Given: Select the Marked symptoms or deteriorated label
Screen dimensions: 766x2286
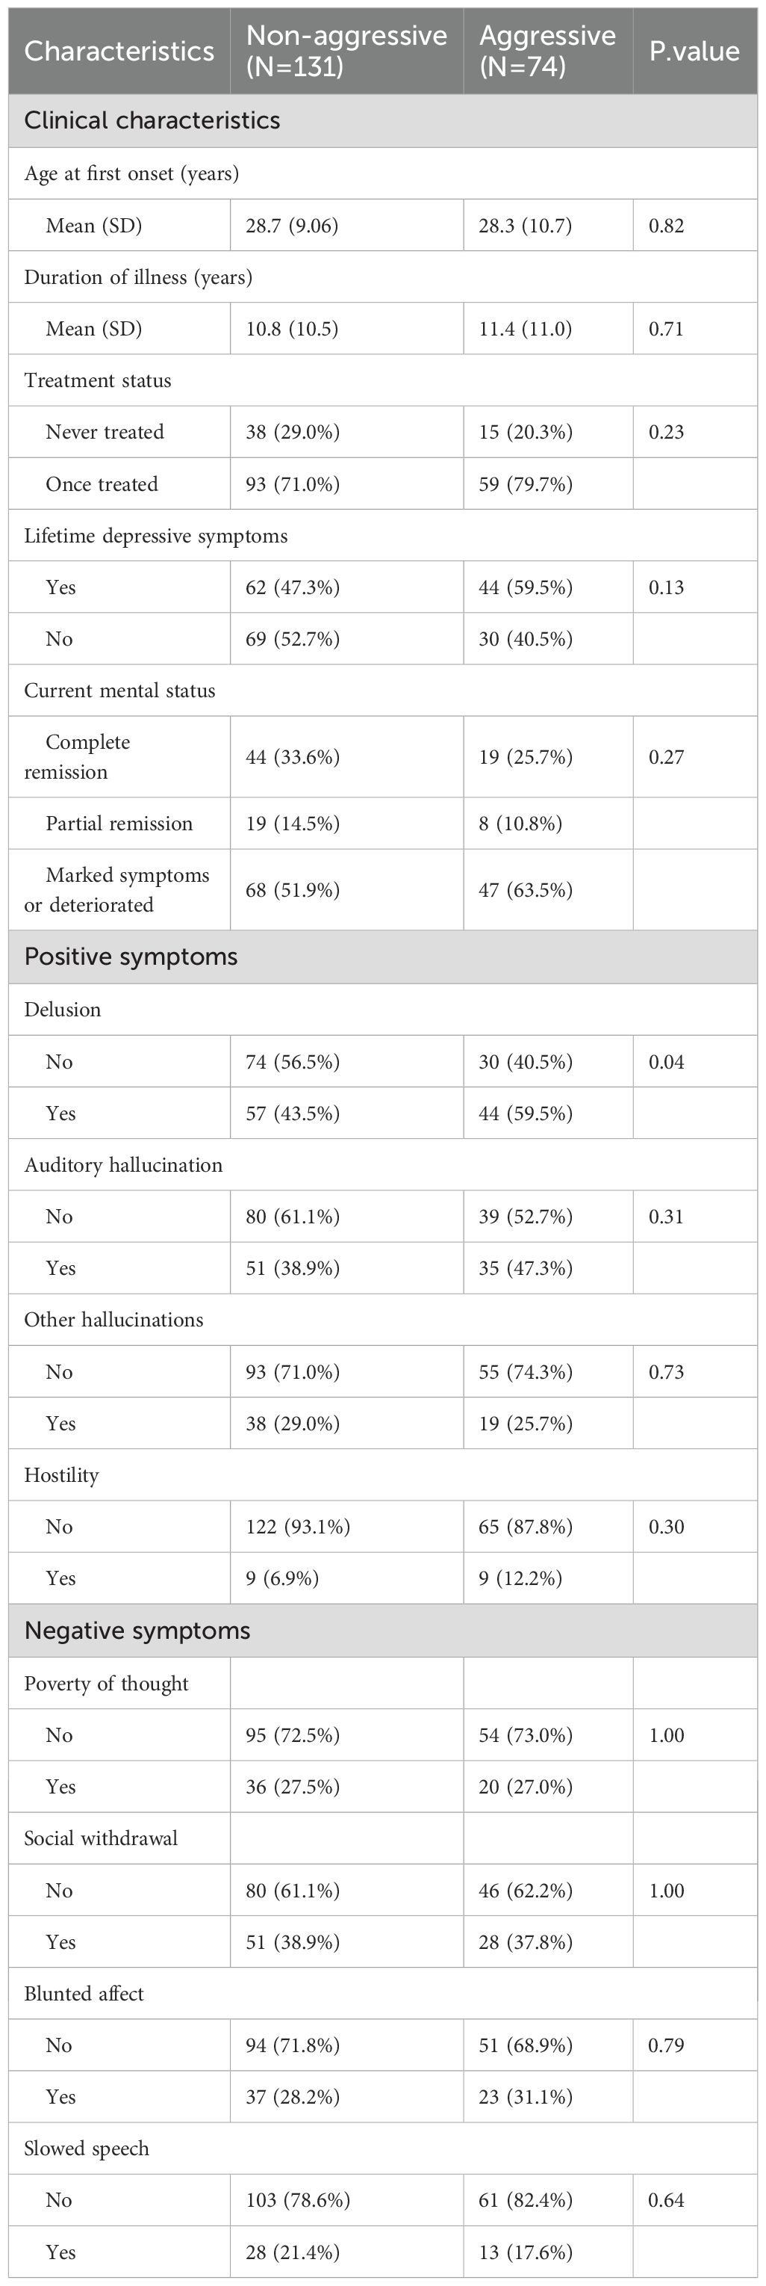Looking at the screenshot, I should [117, 890].
